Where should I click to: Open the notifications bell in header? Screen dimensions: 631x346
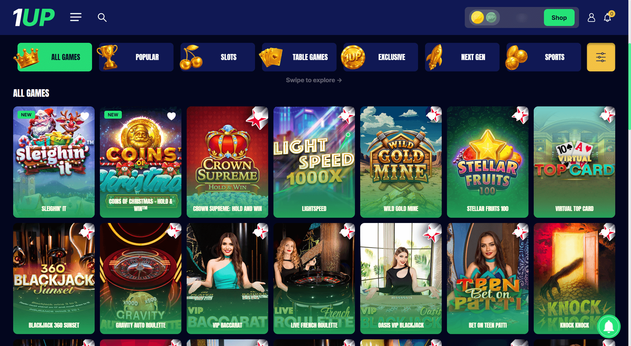click(x=608, y=17)
